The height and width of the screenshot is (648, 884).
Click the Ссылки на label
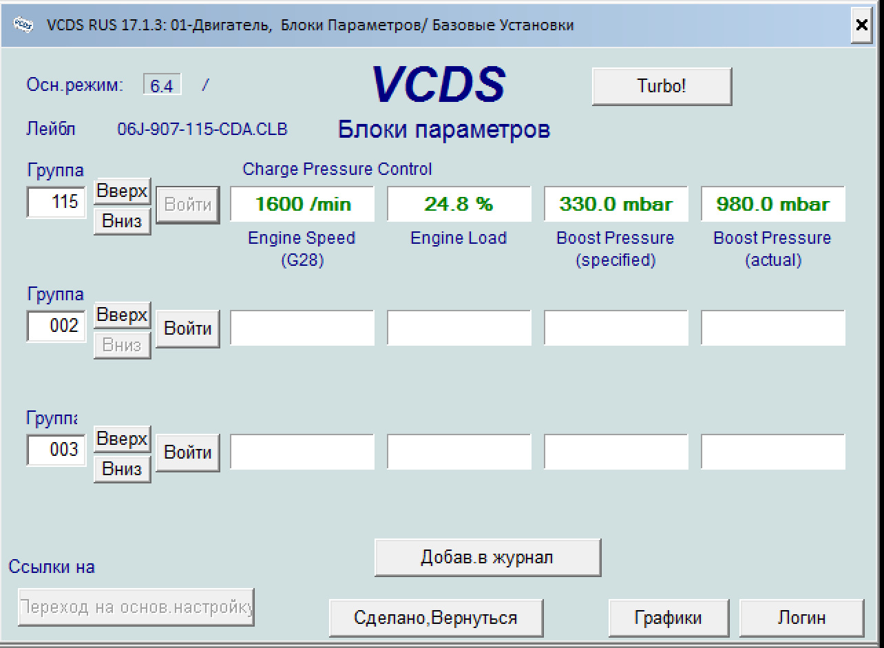click(x=52, y=567)
